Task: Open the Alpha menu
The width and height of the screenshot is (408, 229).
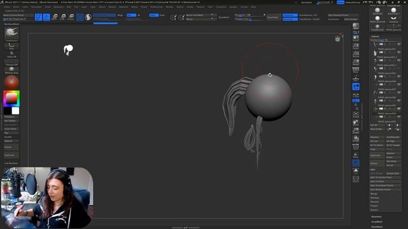Action: click(x=7, y=7)
